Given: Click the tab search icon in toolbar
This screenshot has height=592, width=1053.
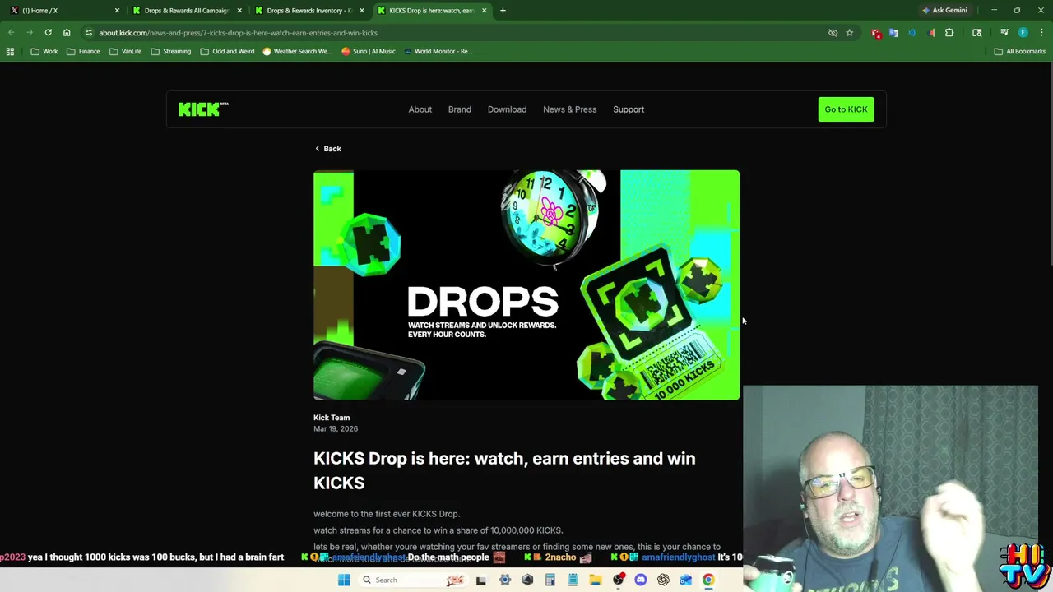Looking at the screenshot, I should [x=976, y=33].
